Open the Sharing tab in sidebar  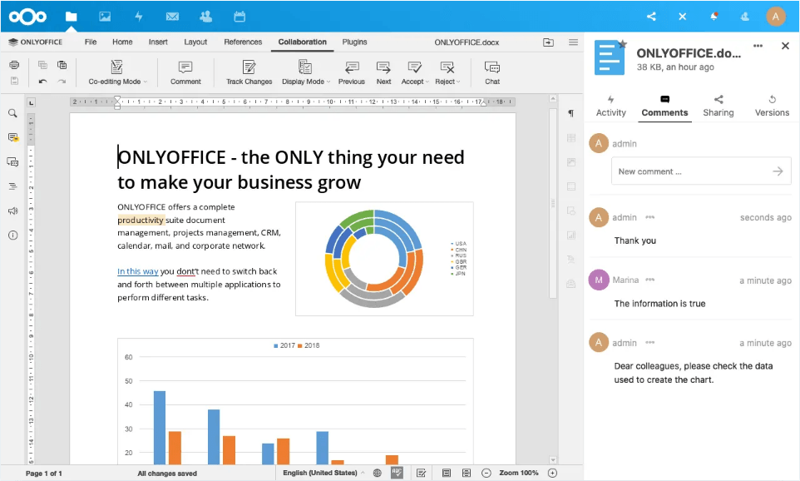click(719, 107)
